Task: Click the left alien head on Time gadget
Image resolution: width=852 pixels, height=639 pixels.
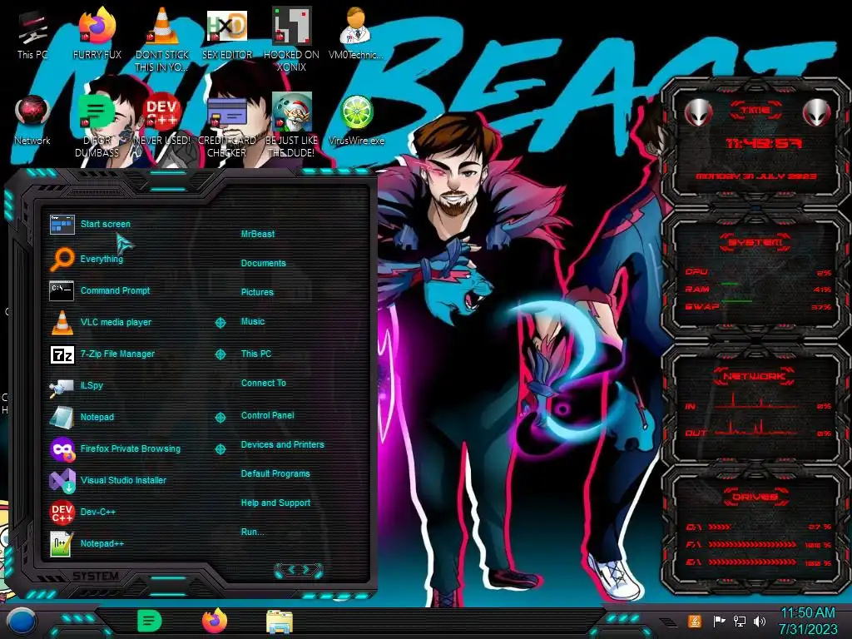Action: 698,112
